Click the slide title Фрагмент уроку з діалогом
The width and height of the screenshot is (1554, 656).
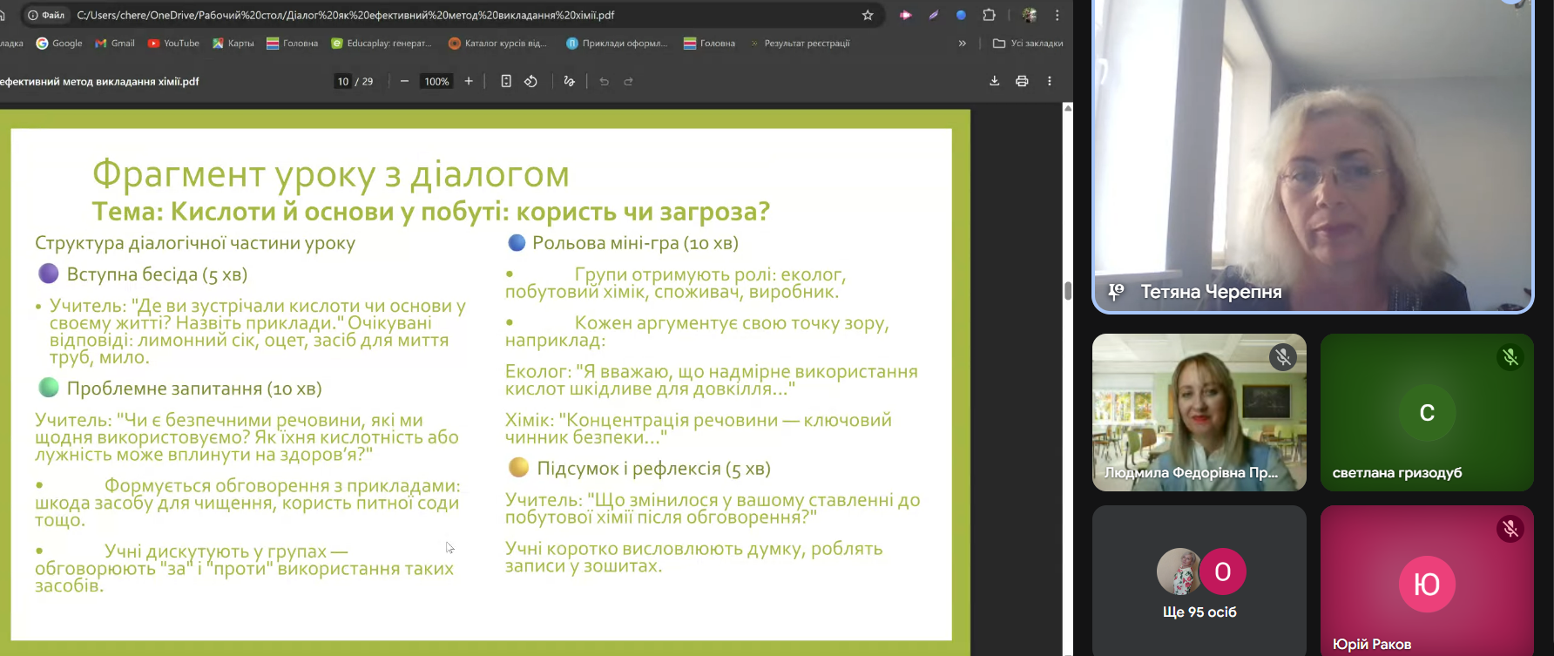pos(331,174)
